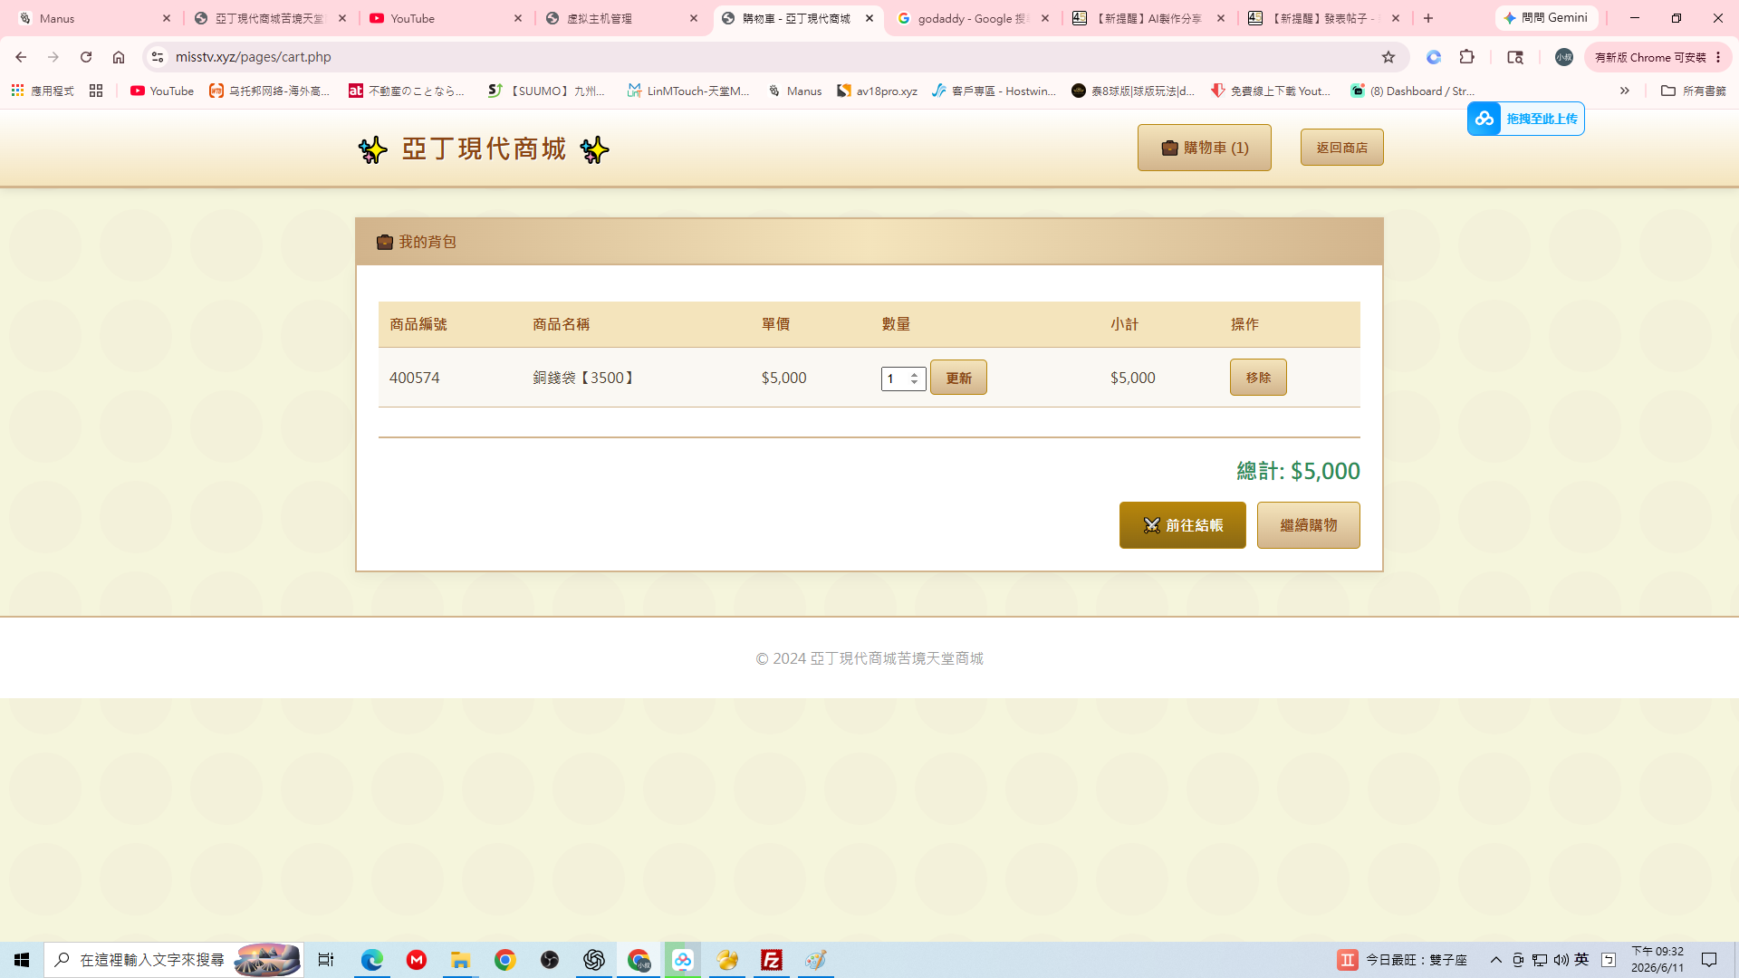Open Microsoft Edge from taskbar

(372, 960)
